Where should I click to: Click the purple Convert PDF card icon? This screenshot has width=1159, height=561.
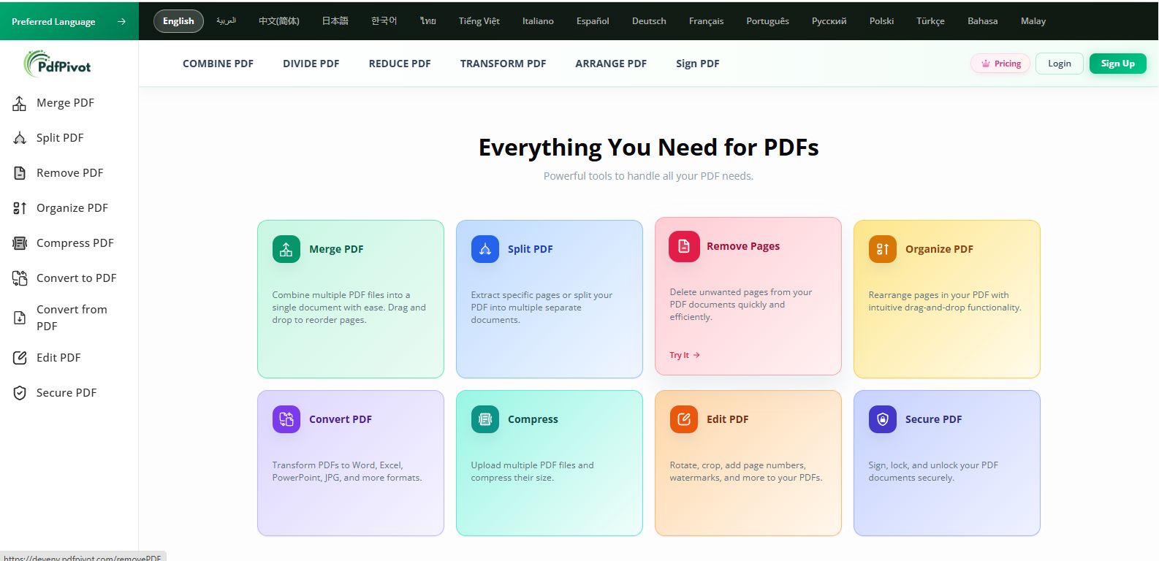click(286, 419)
